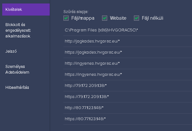Select the https://80.77.123.148/* exception

pyautogui.click(x=128, y=119)
